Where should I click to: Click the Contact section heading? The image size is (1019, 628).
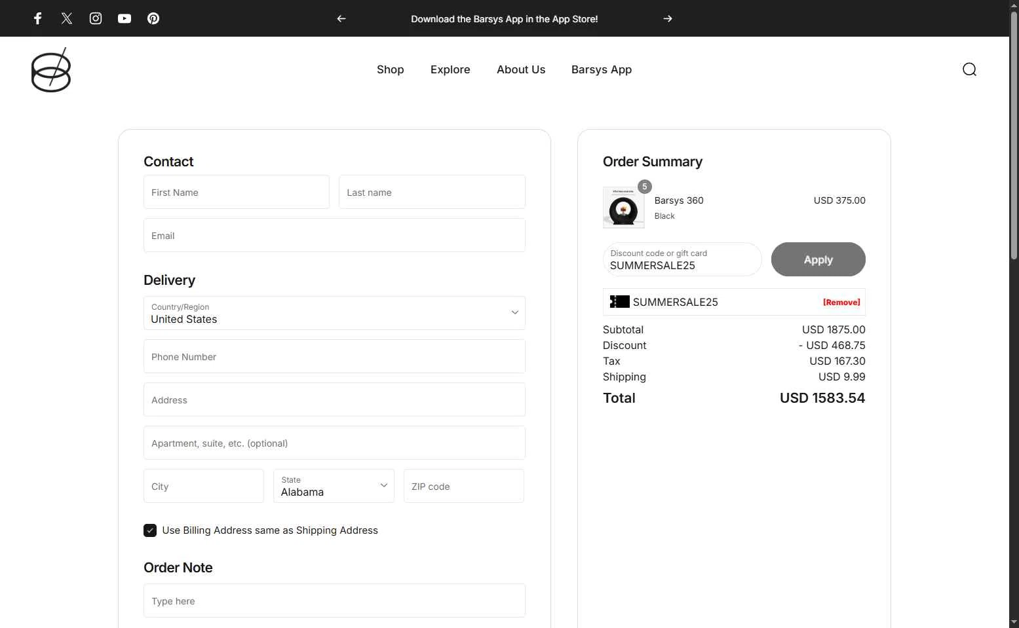tap(168, 162)
